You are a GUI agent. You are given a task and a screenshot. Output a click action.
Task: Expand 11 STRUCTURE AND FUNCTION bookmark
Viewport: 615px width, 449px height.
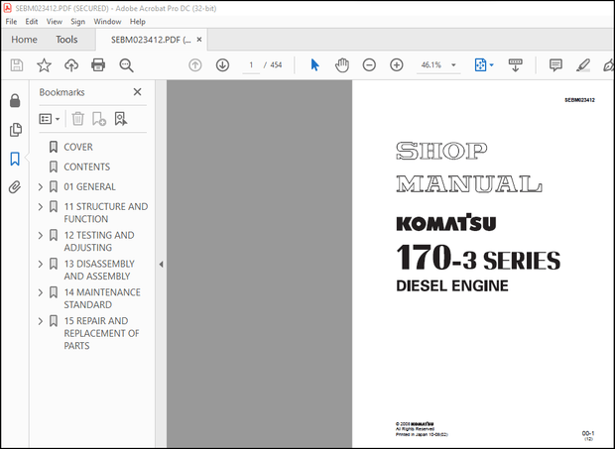41,206
